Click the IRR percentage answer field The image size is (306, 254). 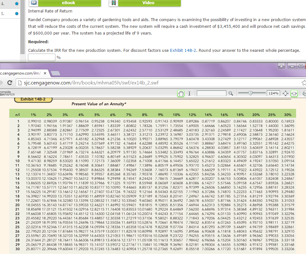coord(42,58)
